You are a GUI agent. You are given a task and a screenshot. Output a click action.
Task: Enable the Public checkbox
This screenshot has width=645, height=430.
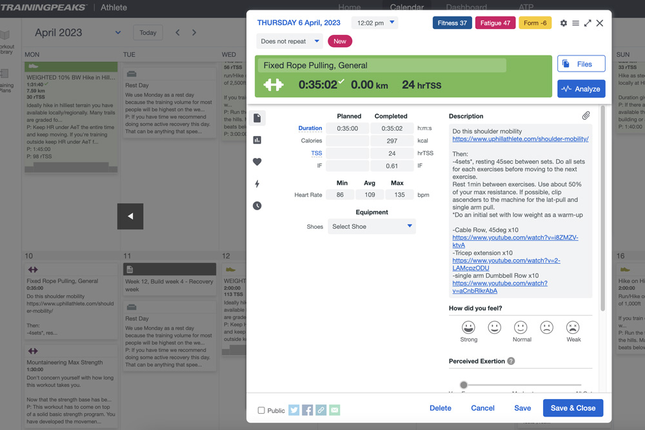click(x=261, y=410)
